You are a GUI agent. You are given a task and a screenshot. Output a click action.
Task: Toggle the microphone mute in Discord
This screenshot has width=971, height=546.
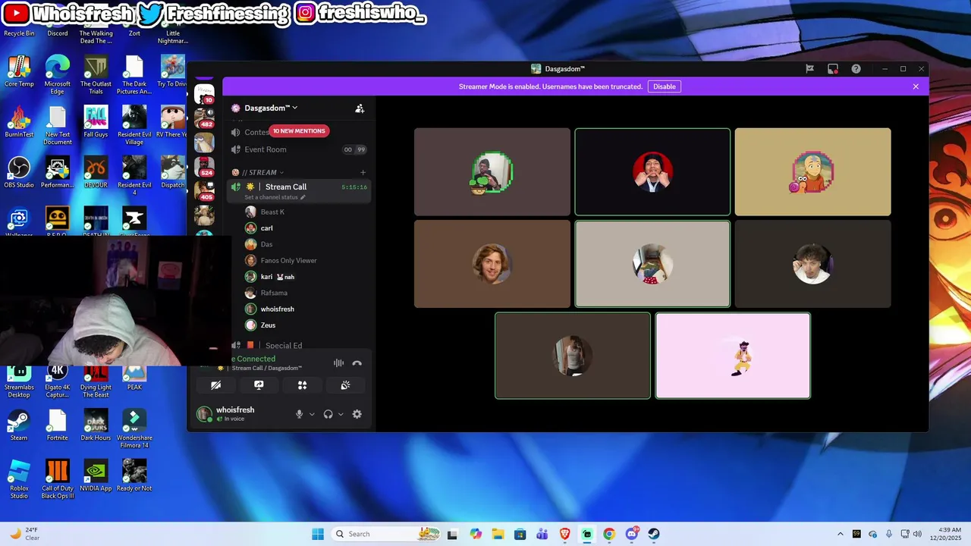[x=299, y=414]
